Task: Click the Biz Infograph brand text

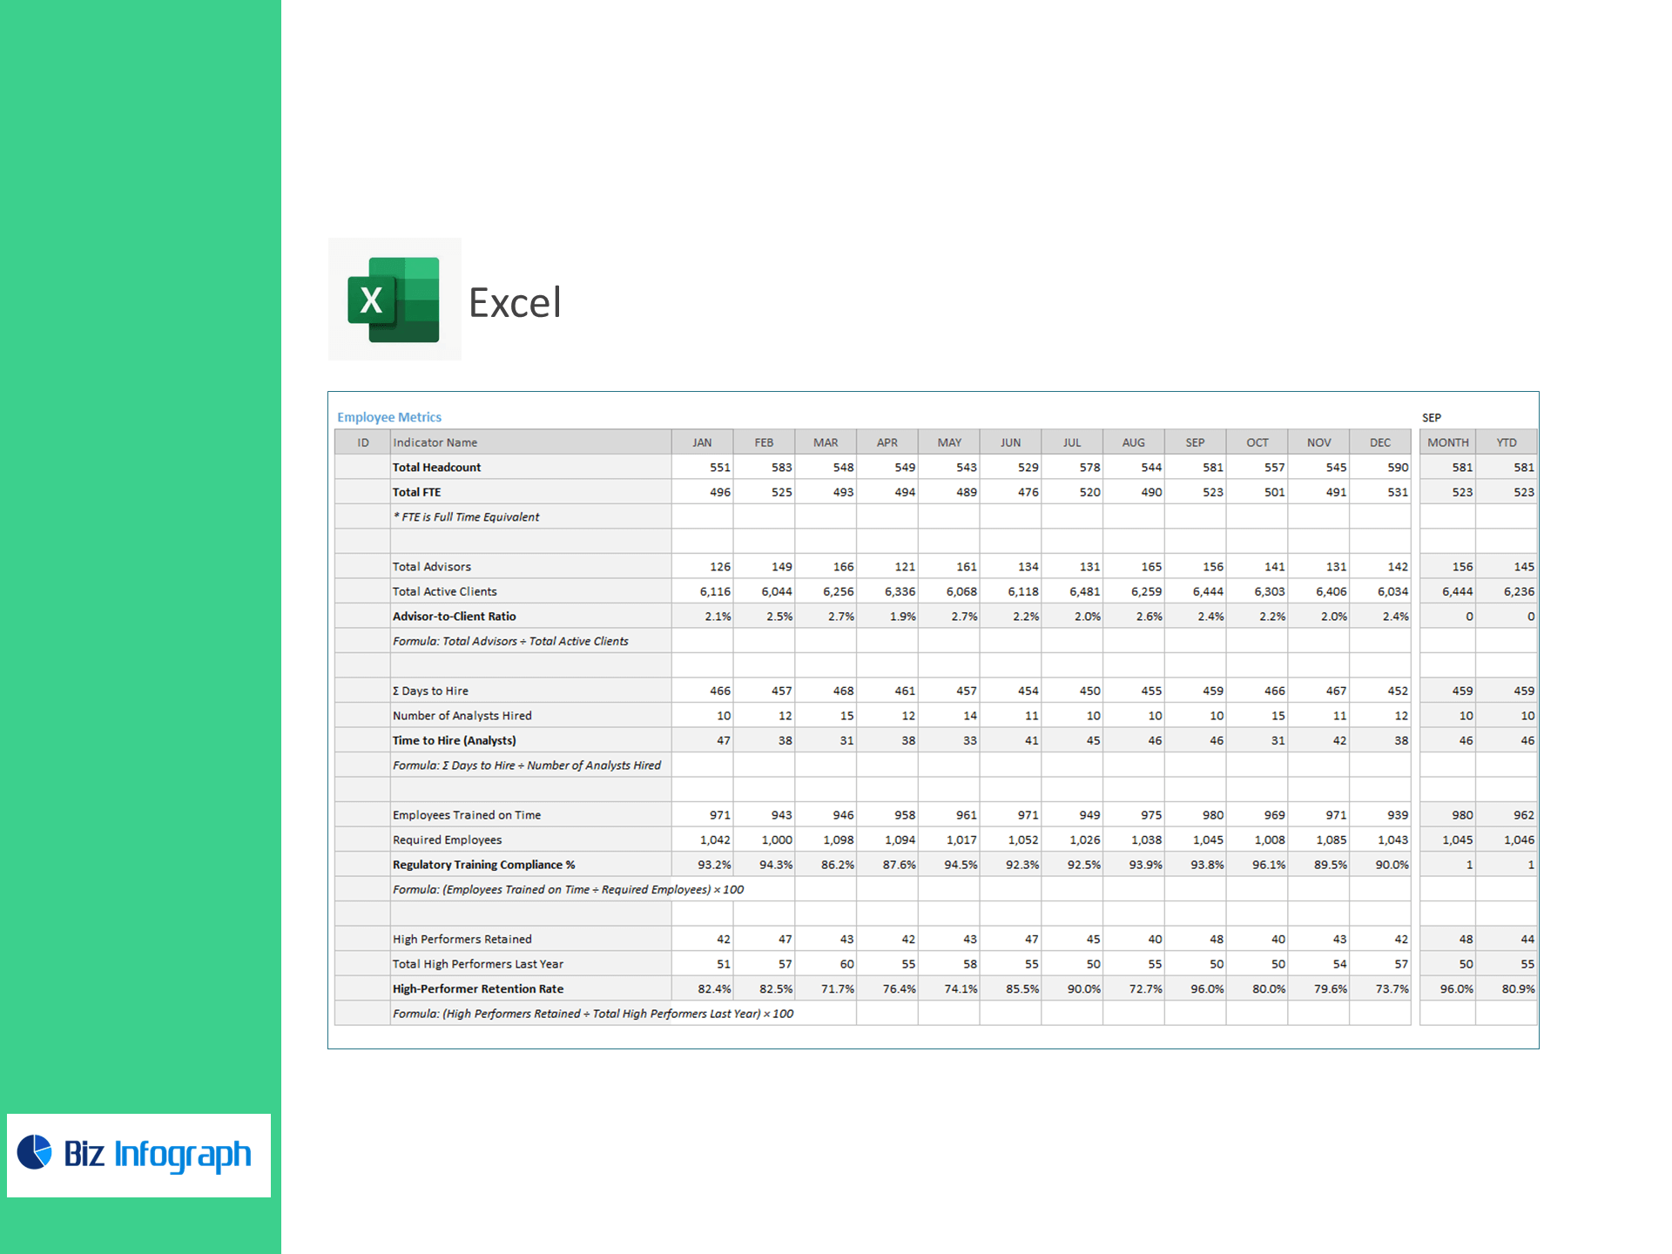Action: pyautogui.click(x=158, y=1154)
